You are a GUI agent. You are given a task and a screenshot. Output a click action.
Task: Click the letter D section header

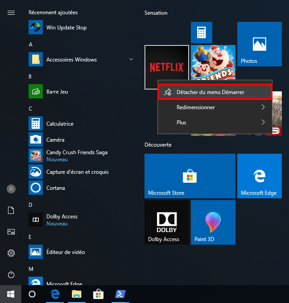pos(31,205)
